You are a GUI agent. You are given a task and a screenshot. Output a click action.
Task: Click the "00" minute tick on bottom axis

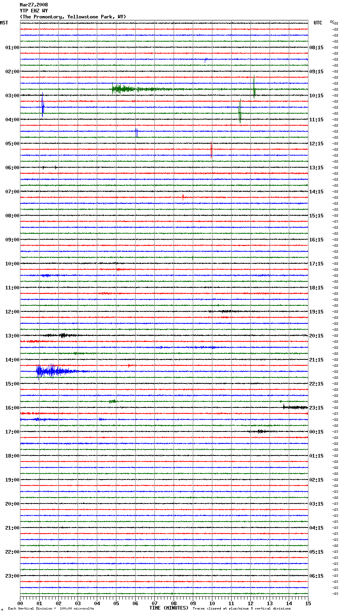point(20,603)
